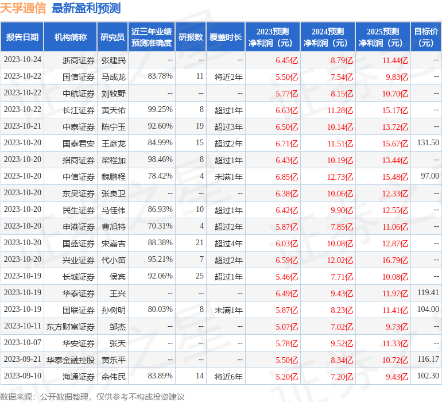The height and width of the screenshot is (402, 442).
Task: Click report date 2023-10-21
Action: click(x=22, y=126)
